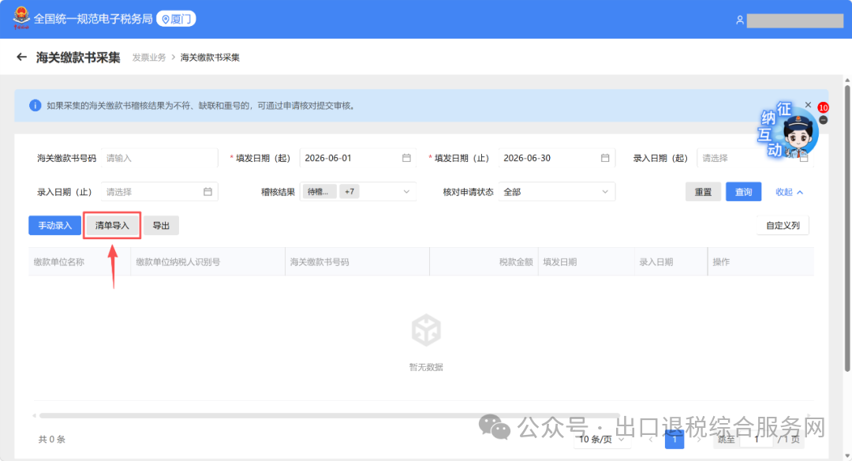Open calendar for 录入日期（止）

coord(207,191)
